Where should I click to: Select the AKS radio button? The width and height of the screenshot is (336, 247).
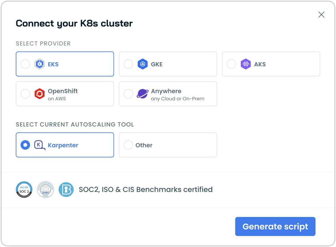[x=231, y=64]
